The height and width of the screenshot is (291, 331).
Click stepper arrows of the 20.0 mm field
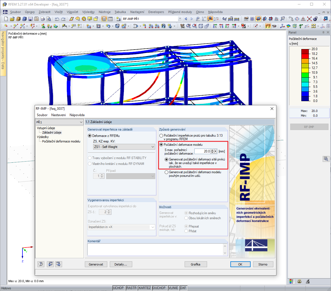click(212, 151)
